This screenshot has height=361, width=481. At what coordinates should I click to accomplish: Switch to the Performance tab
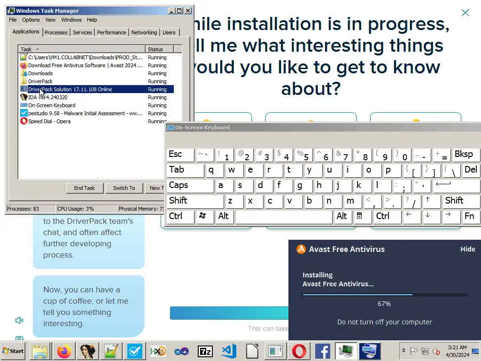coord(111,32)
